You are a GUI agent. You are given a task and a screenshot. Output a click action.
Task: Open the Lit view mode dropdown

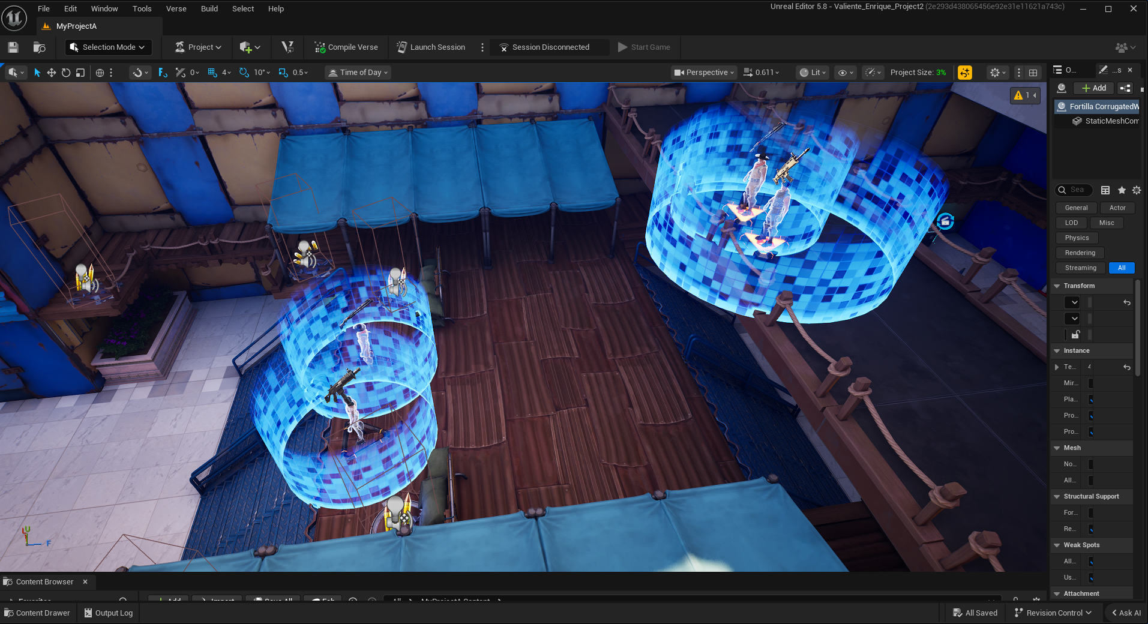click(x=813, y=73)
